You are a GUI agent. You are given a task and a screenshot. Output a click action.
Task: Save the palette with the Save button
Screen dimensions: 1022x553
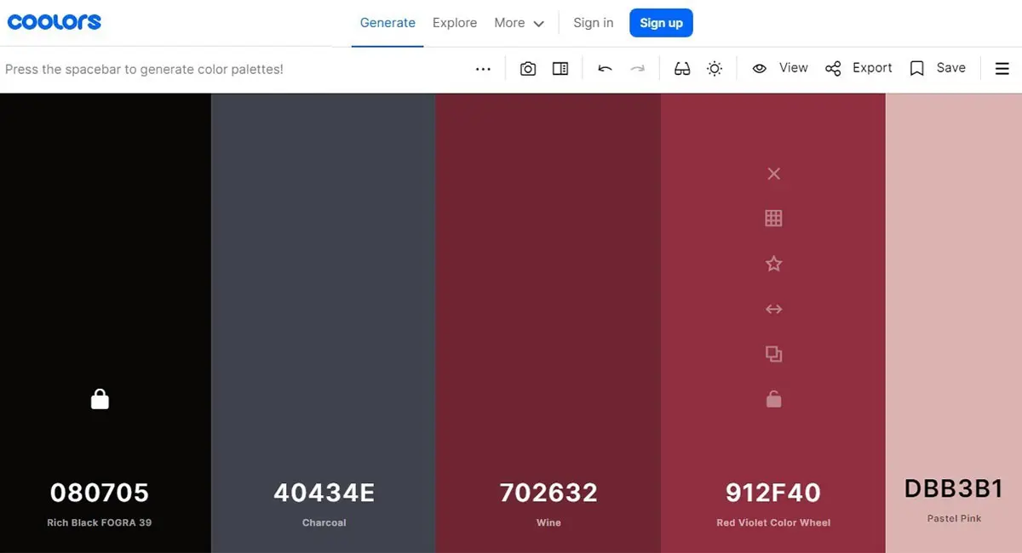938,68
